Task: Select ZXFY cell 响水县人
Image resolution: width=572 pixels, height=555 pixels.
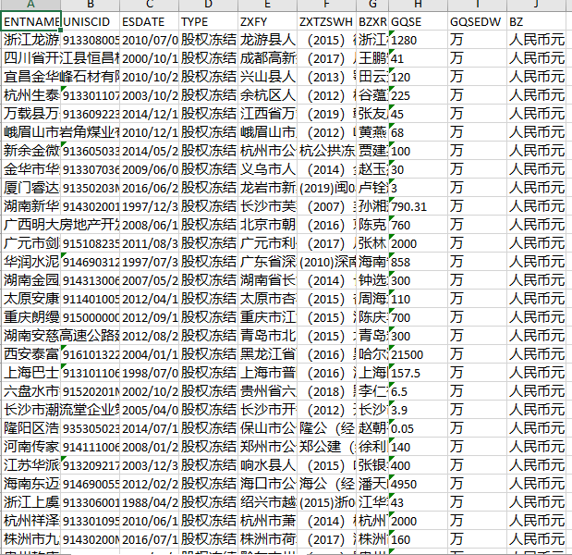Action: (267, 465)
